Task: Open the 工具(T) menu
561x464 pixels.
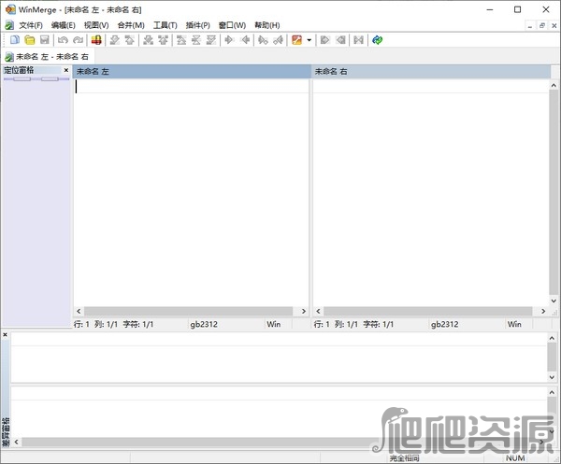Action: tap(165, 25)
